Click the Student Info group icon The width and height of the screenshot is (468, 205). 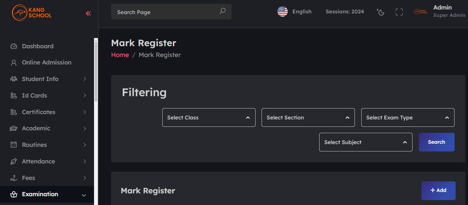[14, 79]
